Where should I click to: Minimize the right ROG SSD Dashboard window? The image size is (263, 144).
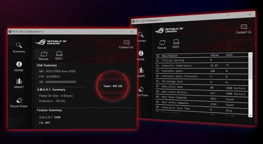(228, 16)
